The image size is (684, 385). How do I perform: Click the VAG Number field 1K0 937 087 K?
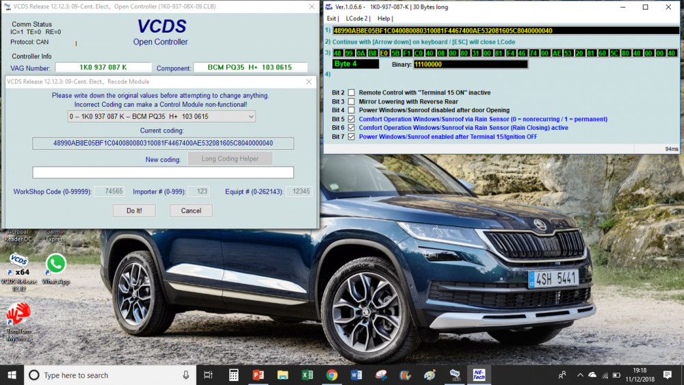click(103, 68)
